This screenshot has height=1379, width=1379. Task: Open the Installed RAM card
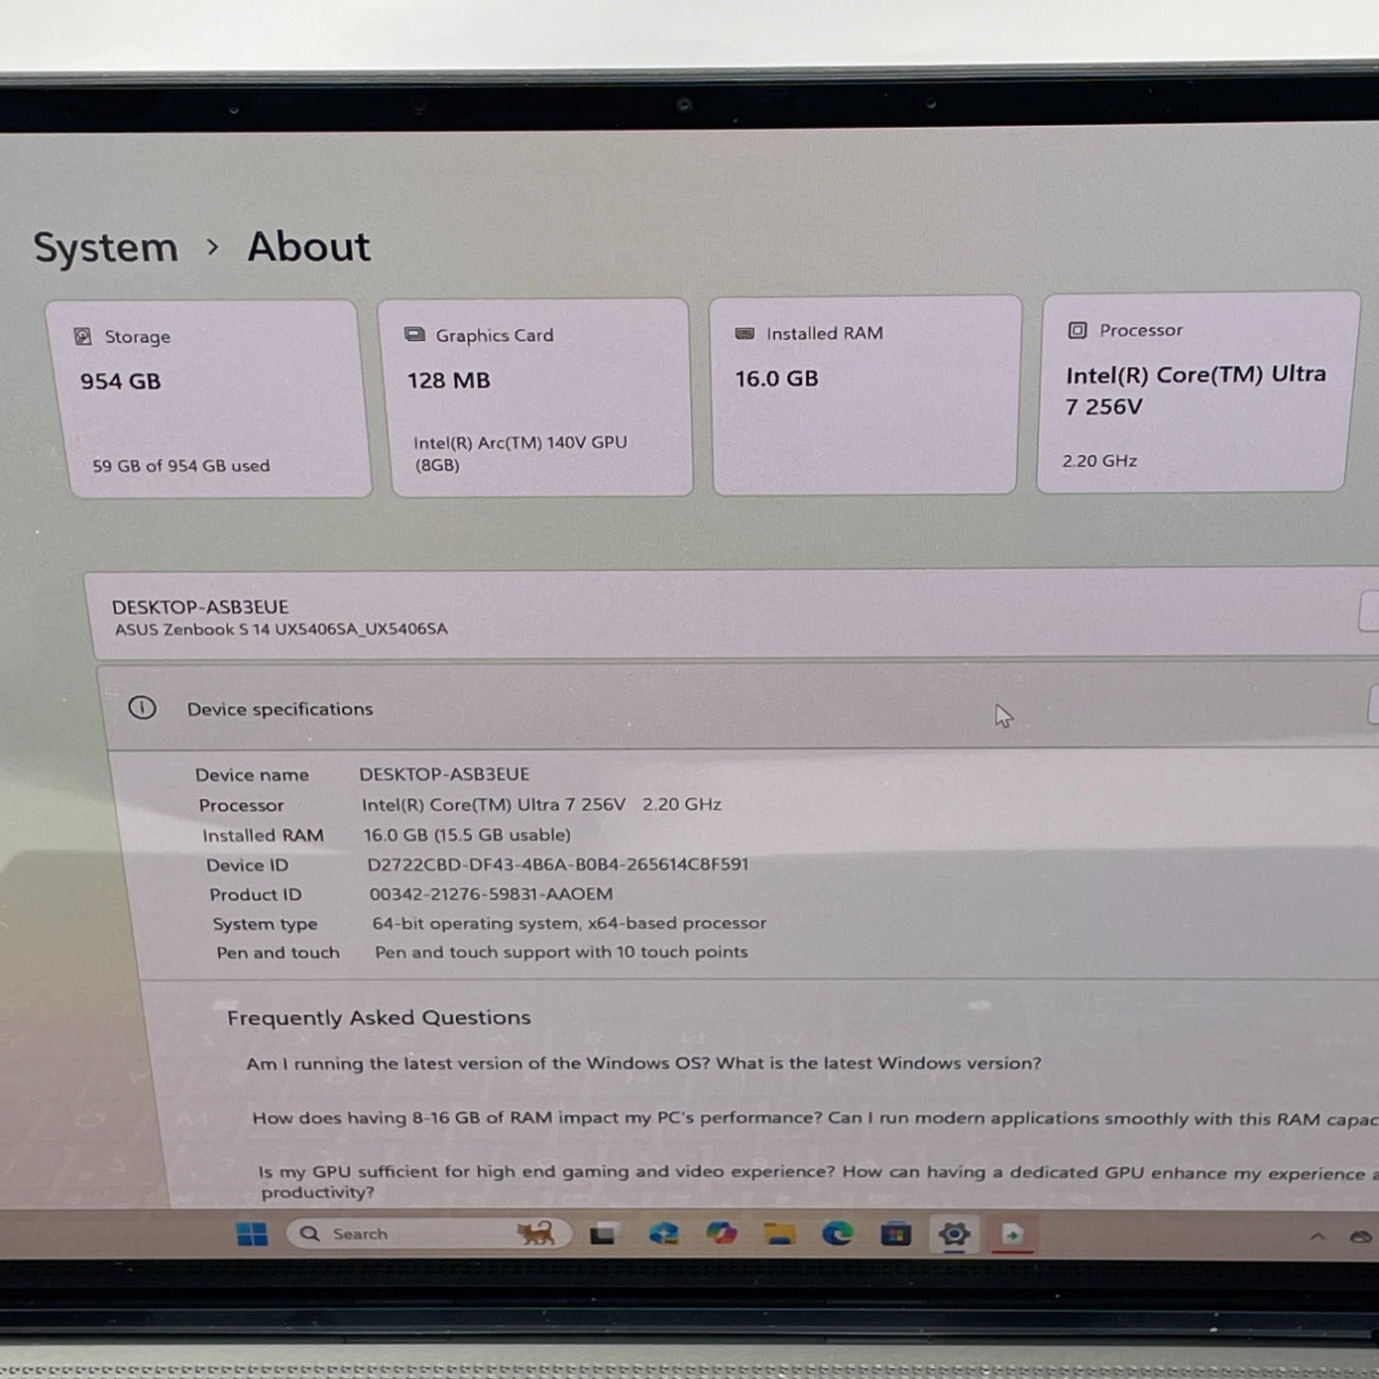[865, 395]
